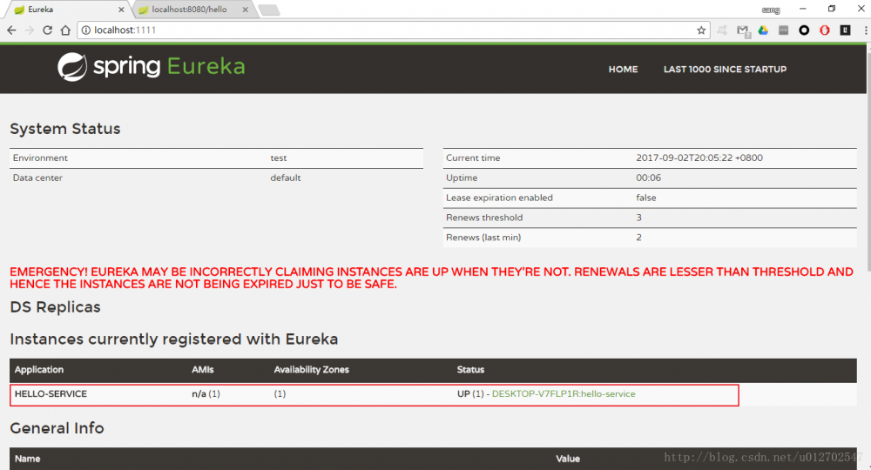
Task: Click the Renews (last min) label
Action: click(x=483, y=238)
